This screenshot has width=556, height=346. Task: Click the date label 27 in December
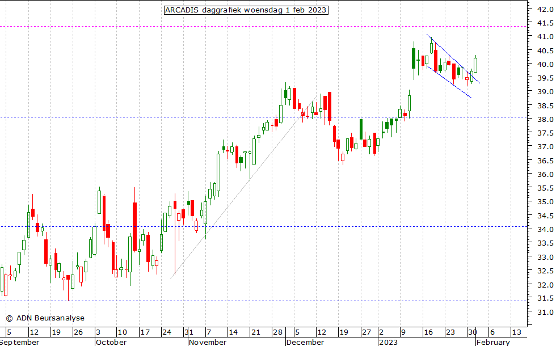pyautogui.click(x=367, y=332)
